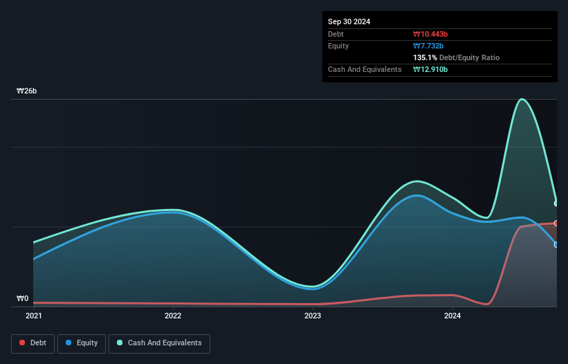Click Cash And Equivalents label in tooltip
568x364 pixels.
click(x=365, y=69)
